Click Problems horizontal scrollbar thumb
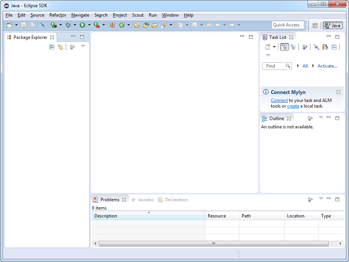The width and height of the screenshot is (349, 262). click(214, 244)
